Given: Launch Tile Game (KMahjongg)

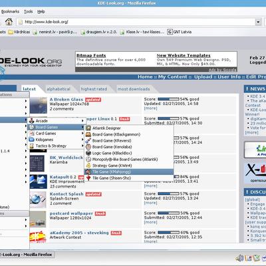Looking at the screenshot, I should click(129, 172).
